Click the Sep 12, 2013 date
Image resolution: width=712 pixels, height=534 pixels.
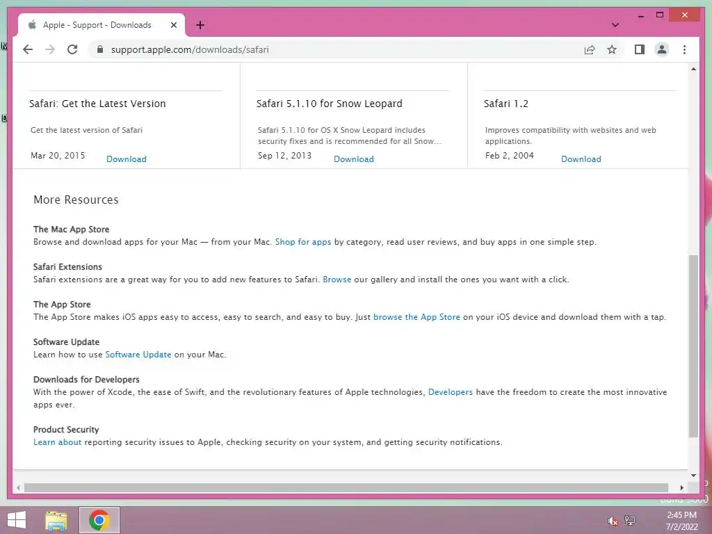coord(284,156)
